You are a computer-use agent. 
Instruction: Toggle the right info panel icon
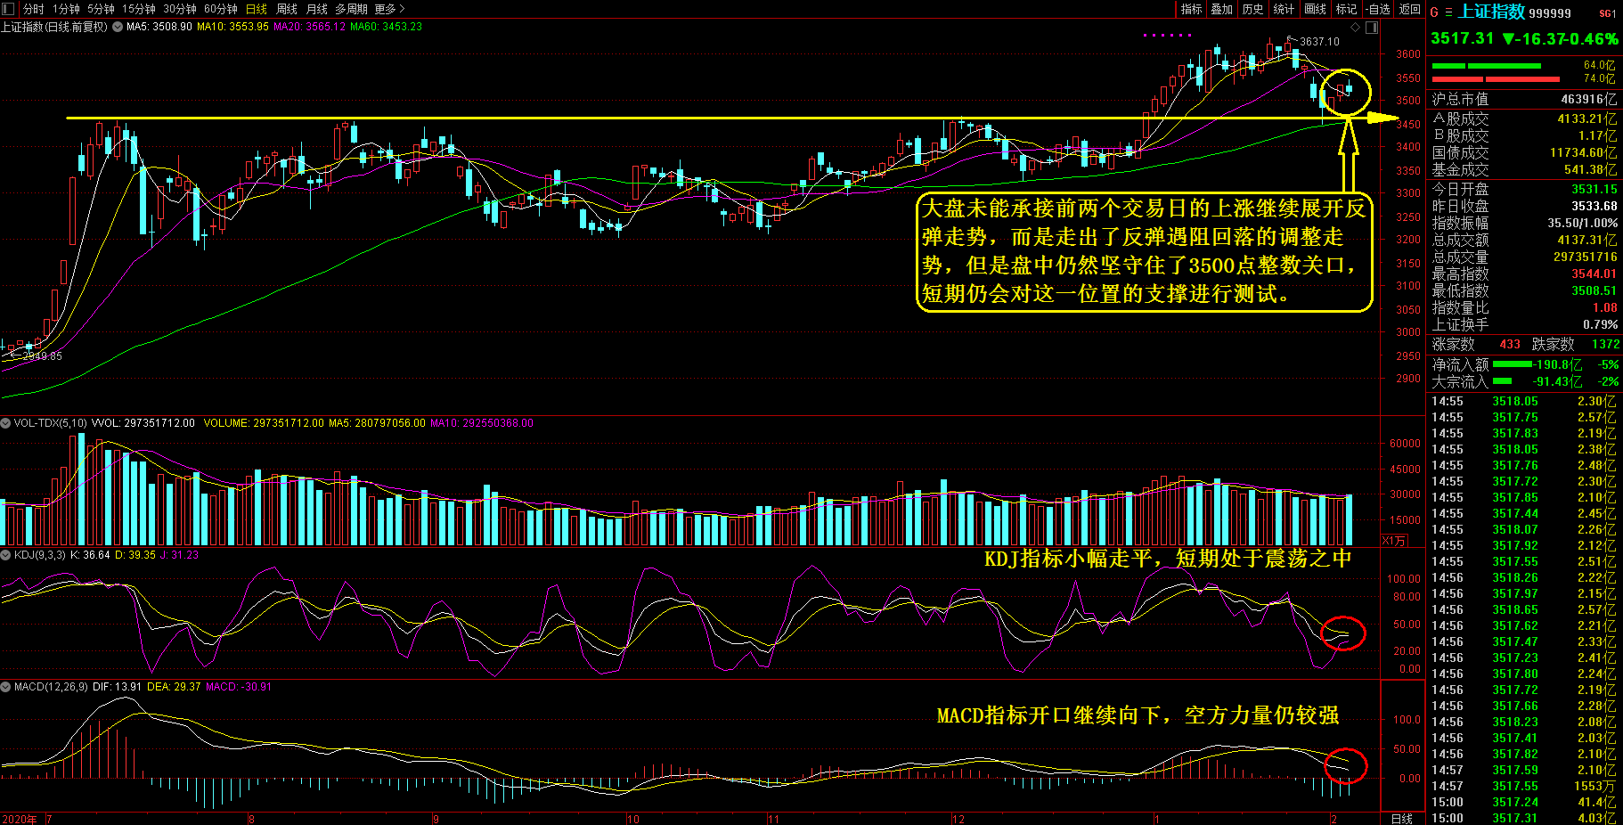(1372, 28)
